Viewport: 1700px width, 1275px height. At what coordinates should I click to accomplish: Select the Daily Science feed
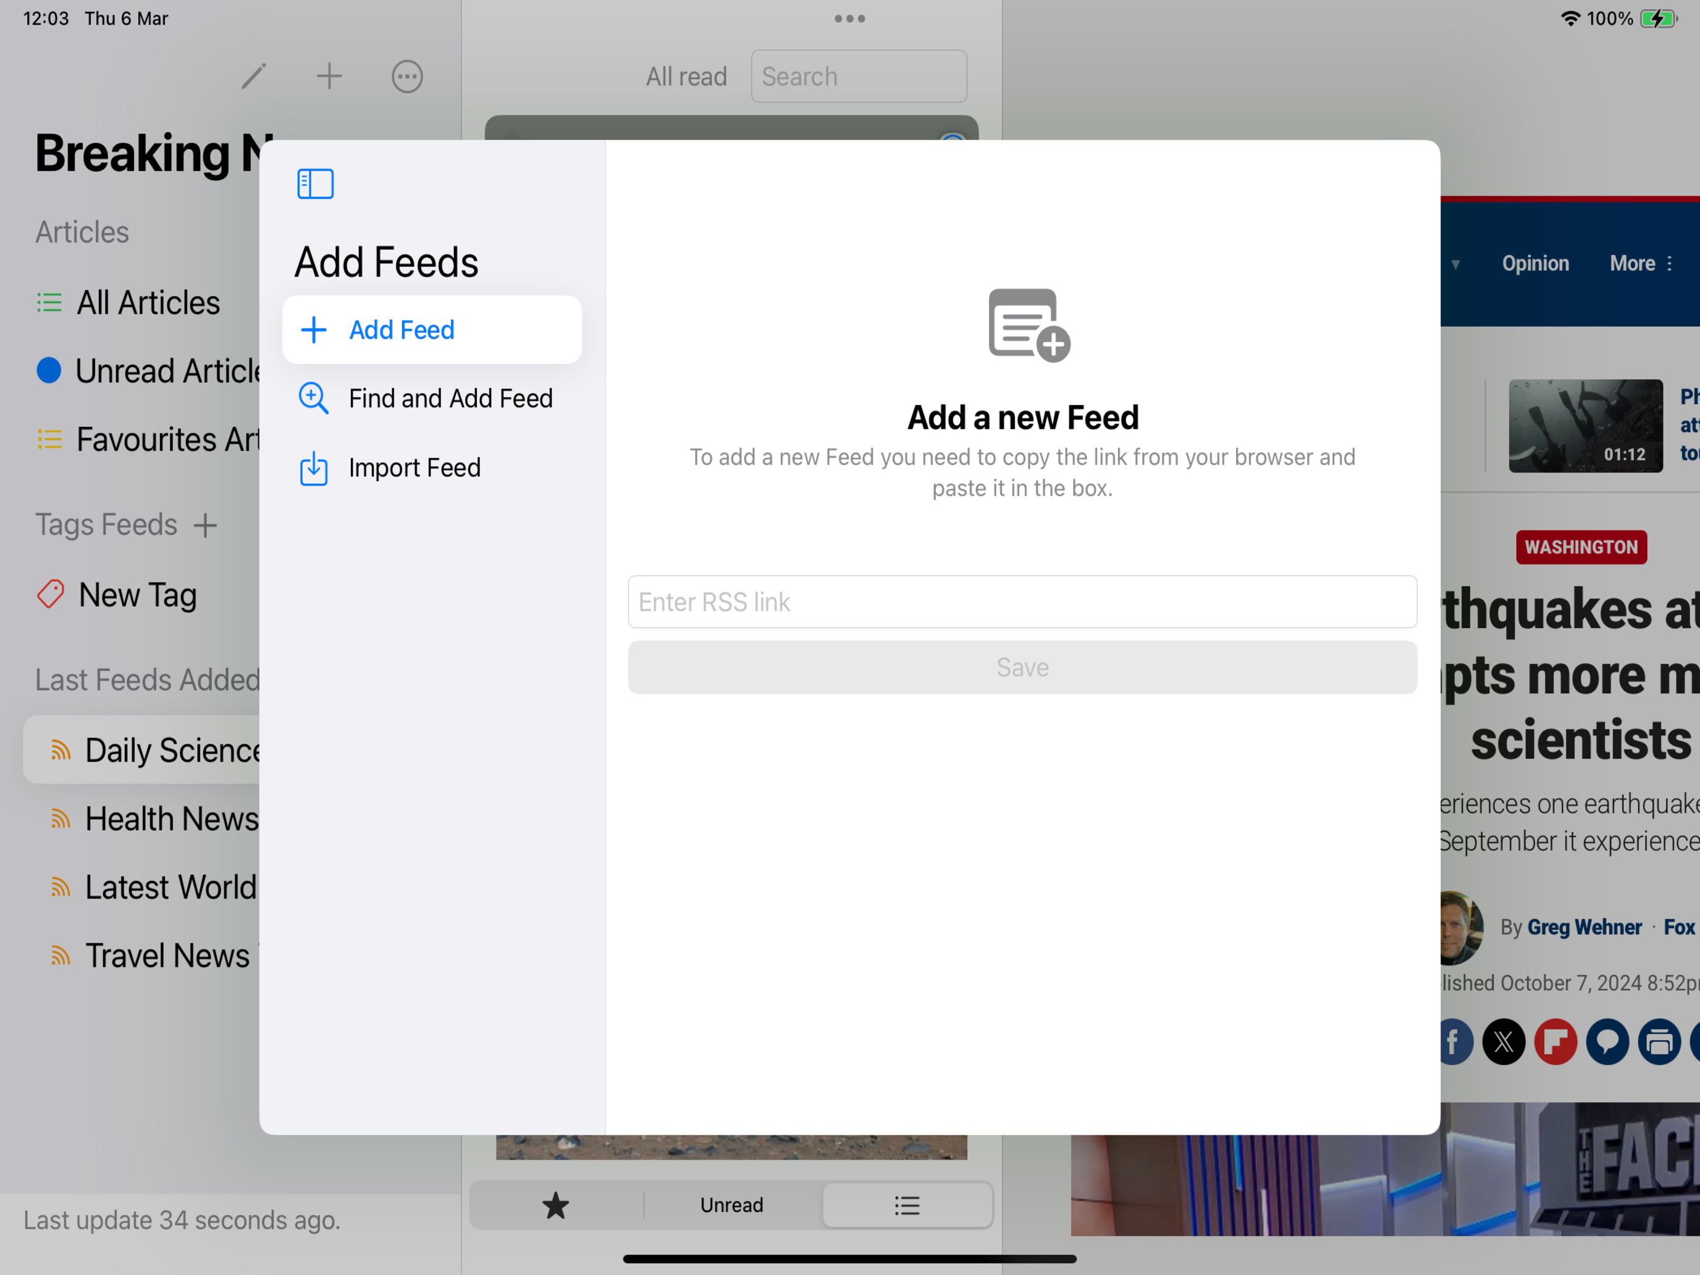point(142,750)
